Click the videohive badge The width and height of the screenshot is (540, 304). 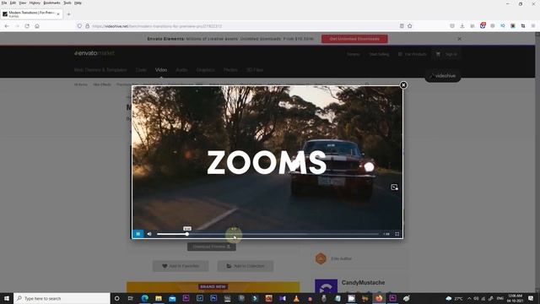point(443,76)
